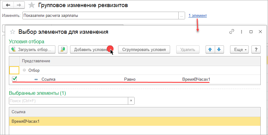Click the save filter icon button

[63, 49]
